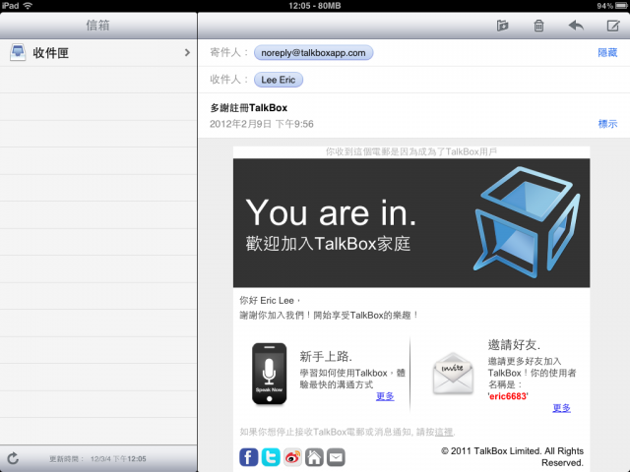Tap the 12:05 - 80MB status text
Image resolution: width=630 pixels, height=472 pixels.
click(315, 6)
